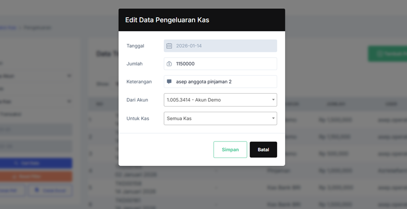This screenshot has height=209, width=407.
Task: Click the calendar icon in Tanggal field
Action: pyautogui.click(x=169, y=46)
